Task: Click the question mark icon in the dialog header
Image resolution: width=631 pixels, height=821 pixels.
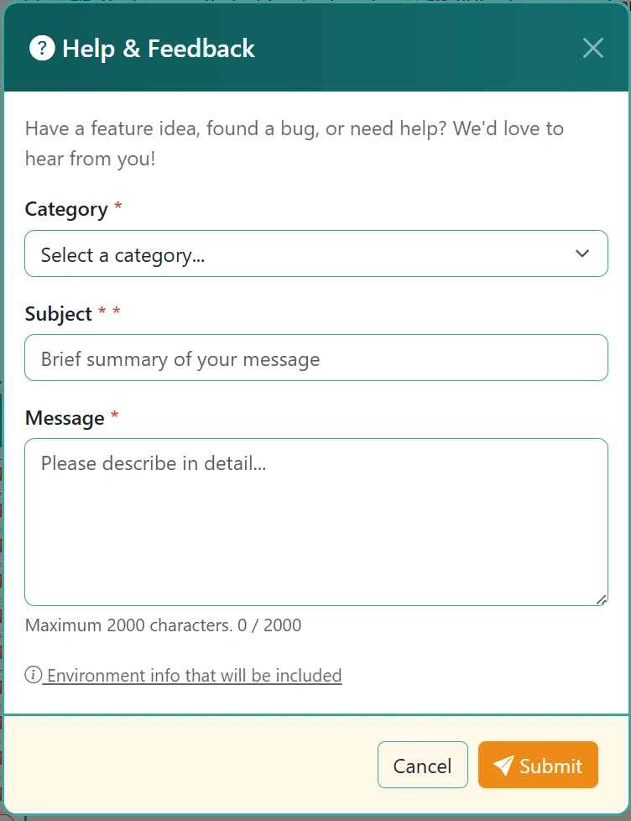Action: [x=41, y=48]
